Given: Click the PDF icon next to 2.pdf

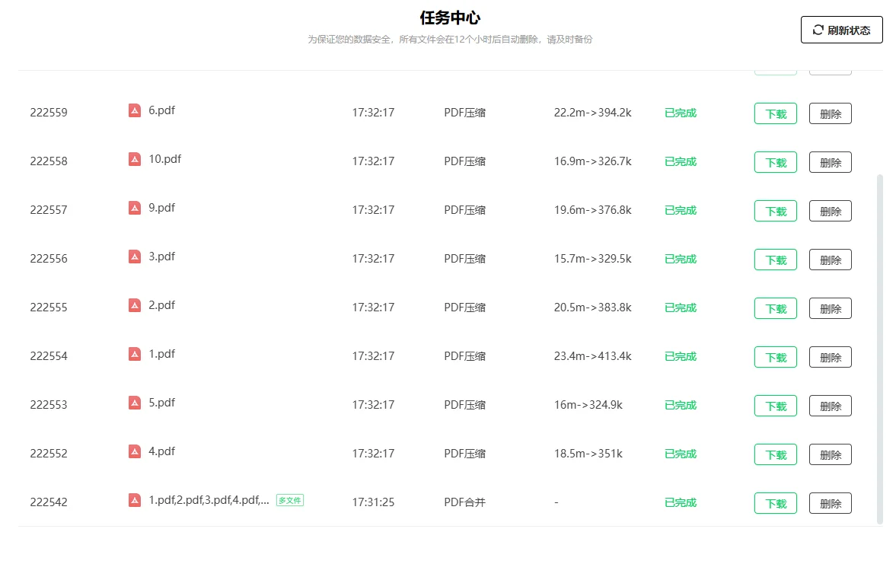Looking at the screenshot, I should point(134,305).
